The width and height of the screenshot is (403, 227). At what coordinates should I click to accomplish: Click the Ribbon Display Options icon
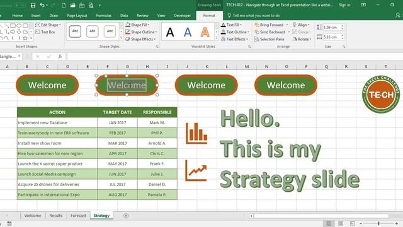tap(363, 5)
